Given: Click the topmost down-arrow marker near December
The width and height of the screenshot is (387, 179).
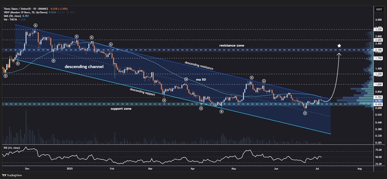Looking at the screenshot, I should point(35,25).
